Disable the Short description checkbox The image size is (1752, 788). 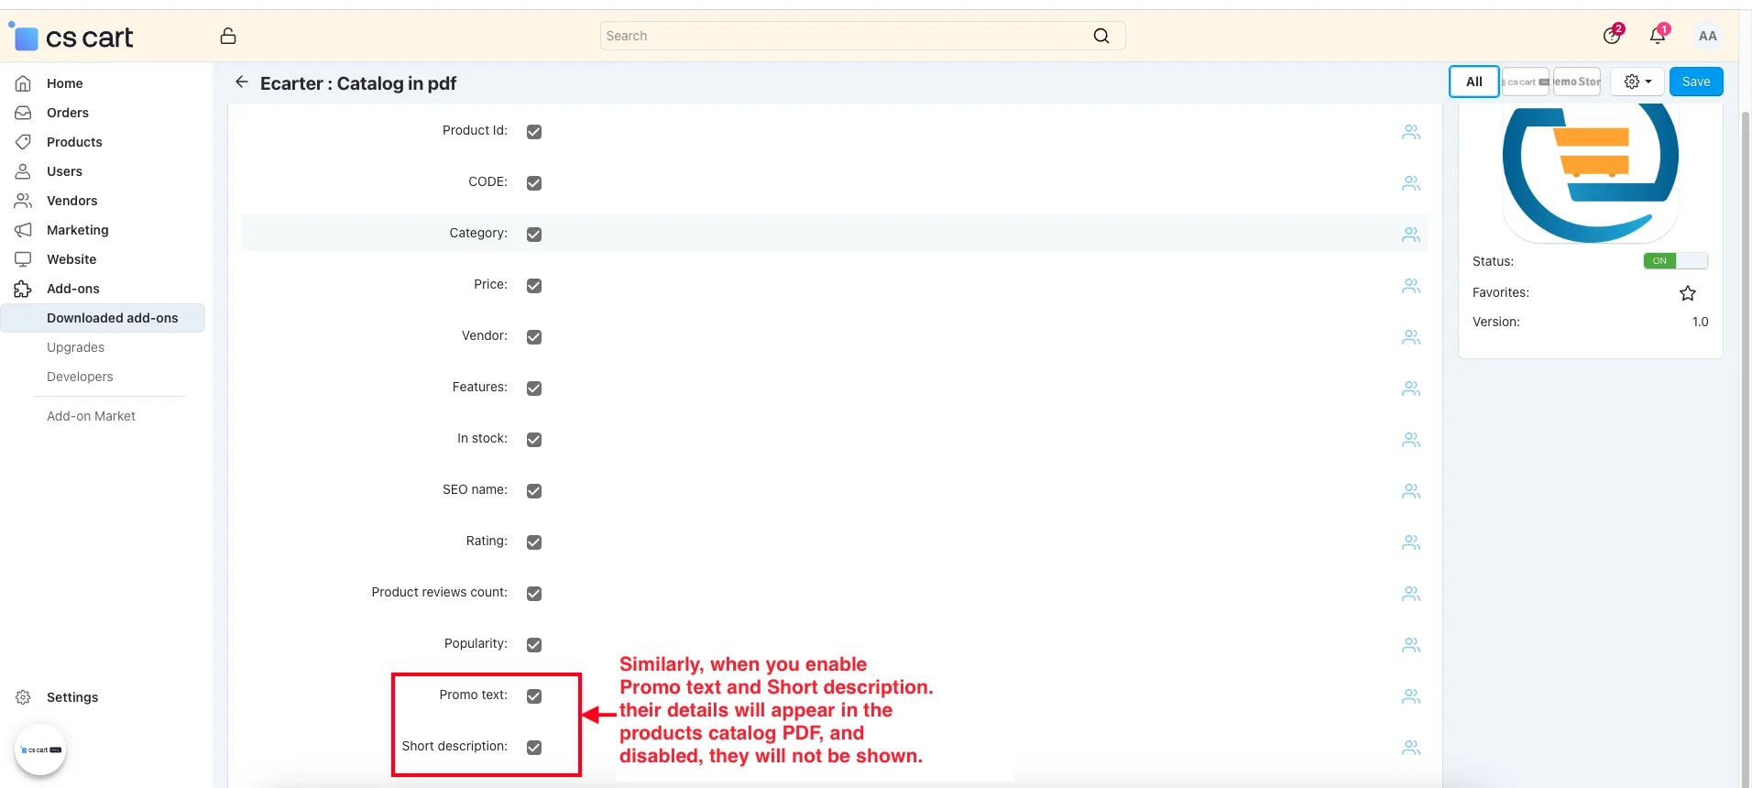[x=534, y=748]
